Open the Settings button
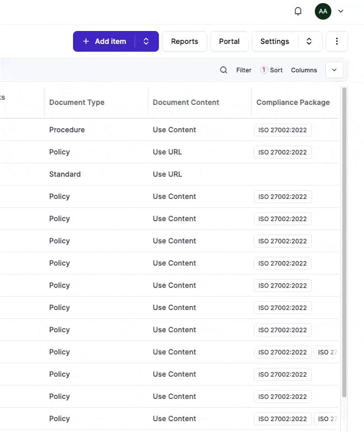Viewport: 364px width, 432px height. point(275,41)
